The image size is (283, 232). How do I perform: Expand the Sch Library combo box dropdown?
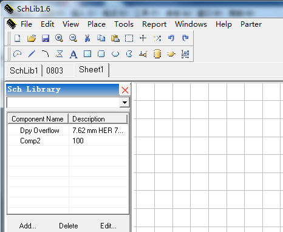(124, 103)
